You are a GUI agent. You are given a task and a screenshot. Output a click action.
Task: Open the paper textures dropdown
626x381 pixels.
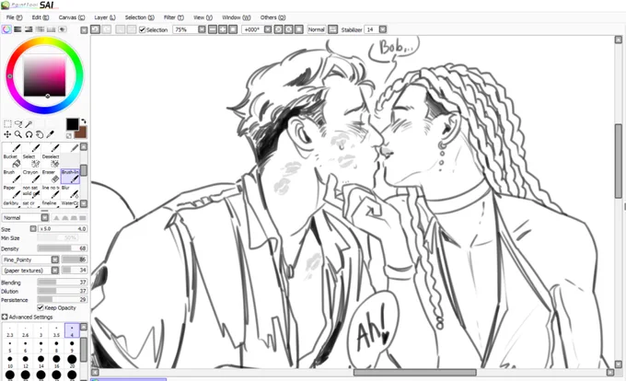pyautogui.click(x=54, y=271)
